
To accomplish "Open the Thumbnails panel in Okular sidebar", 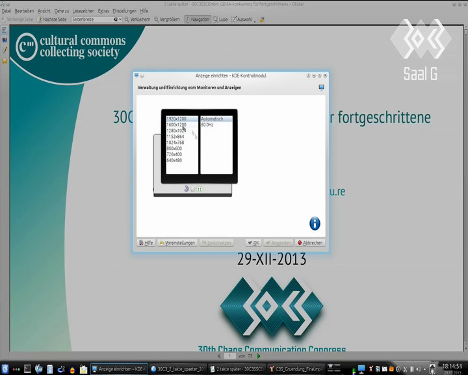I will click(x=5, y=40).
